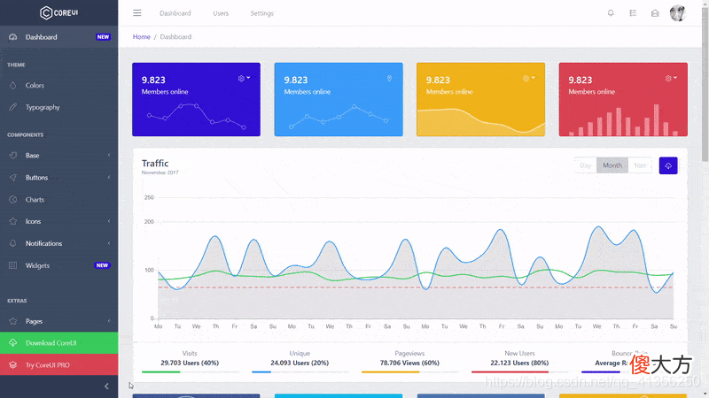Open the Settings header menu item
The image size is (709, 398).
261,13
